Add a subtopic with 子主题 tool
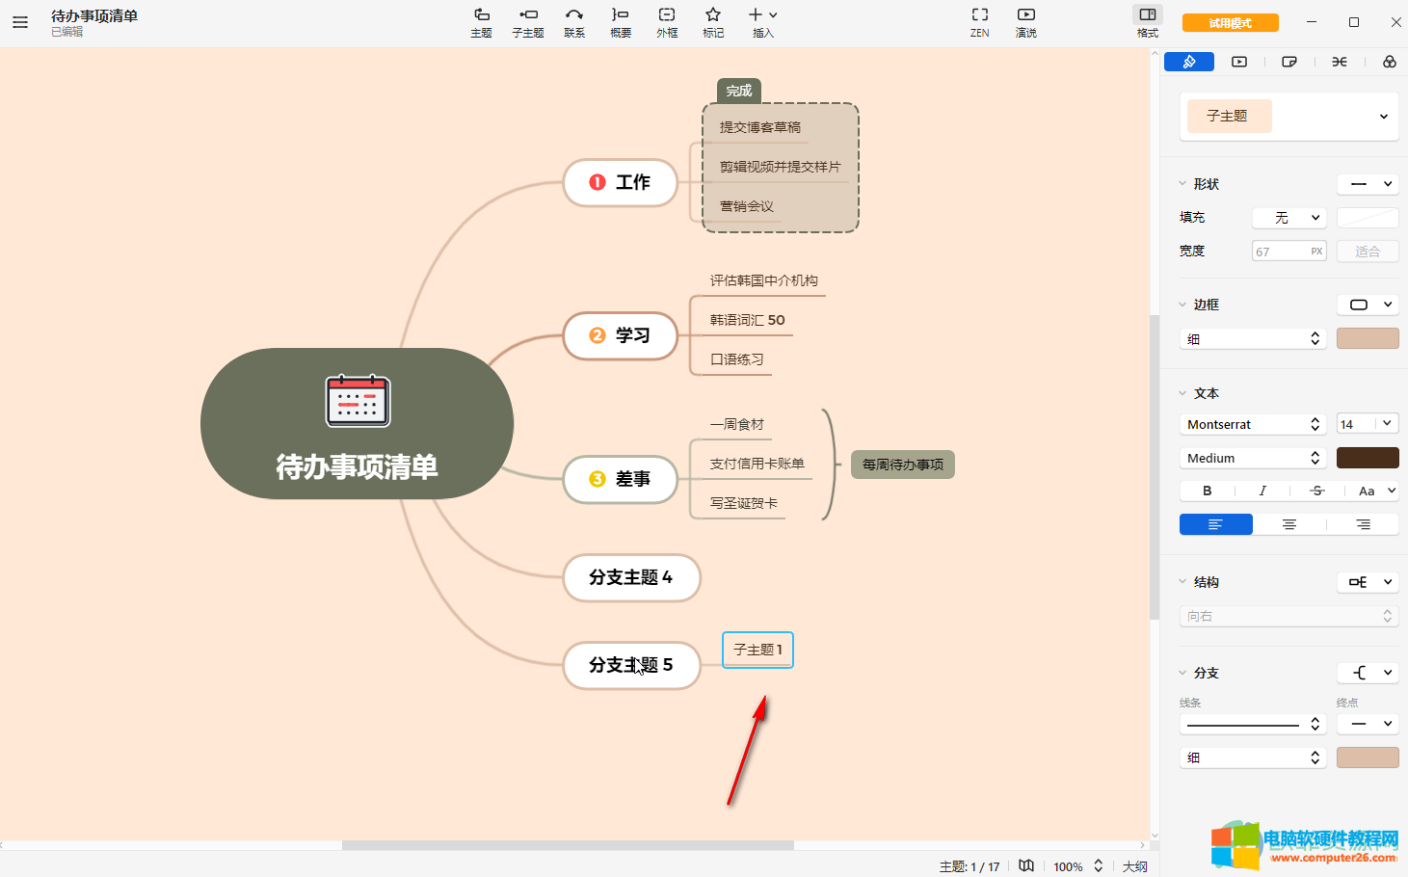The height and width of the screenshot is (877, 1408). tap(528, 22)
